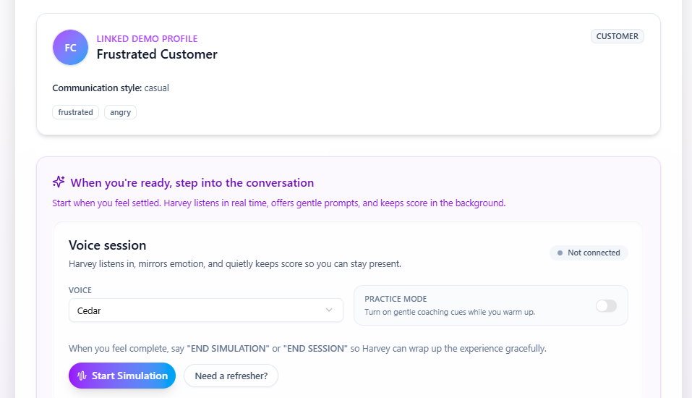Click the Linked Demo Profile label
This screenshot has height=398, width=692.
[x=147, y=39]
